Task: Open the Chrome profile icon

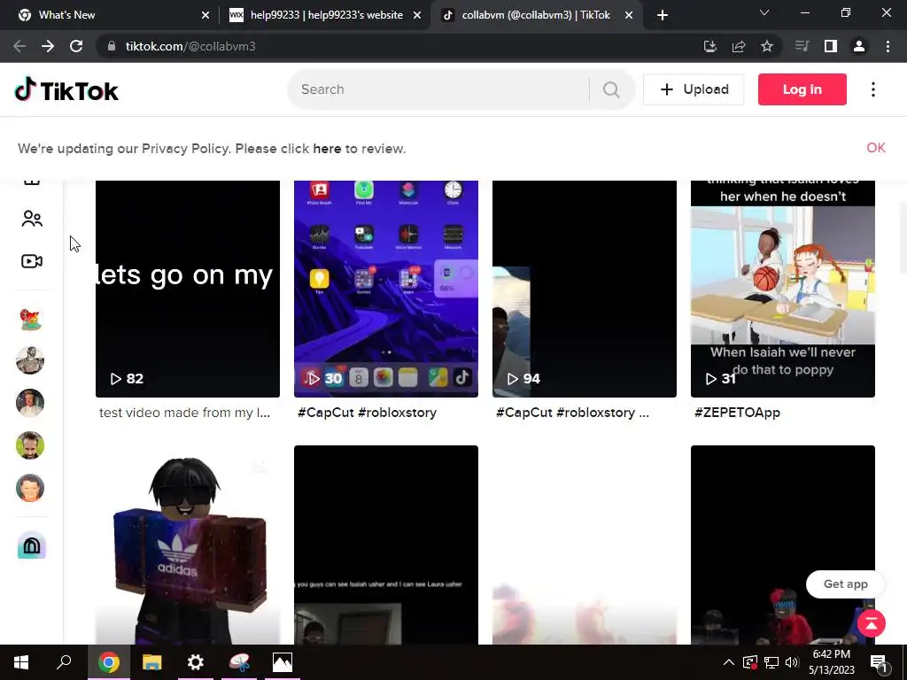Action: (x=859, y=46)
